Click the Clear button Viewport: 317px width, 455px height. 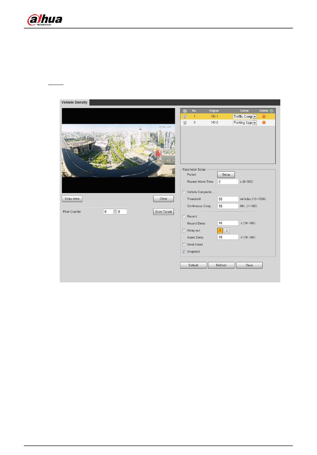pyautogui.click(x=163, y=199)
